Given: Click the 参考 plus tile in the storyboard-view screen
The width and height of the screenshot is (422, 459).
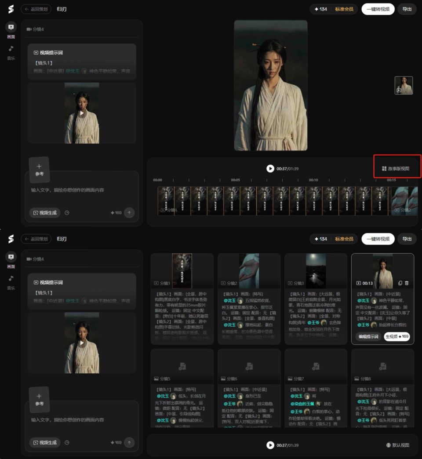Looking at the screenshot, I should pyautogui.click(x=39, y=400).
